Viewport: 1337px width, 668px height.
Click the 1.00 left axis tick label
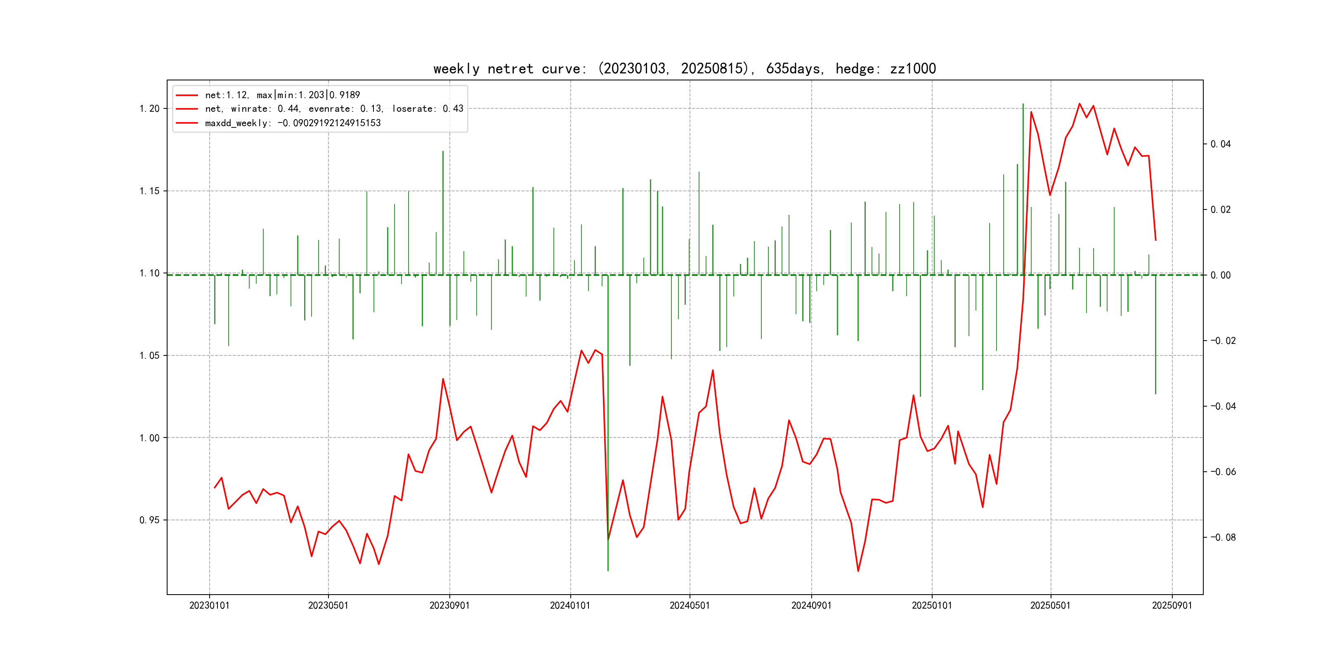click(149, 438)
